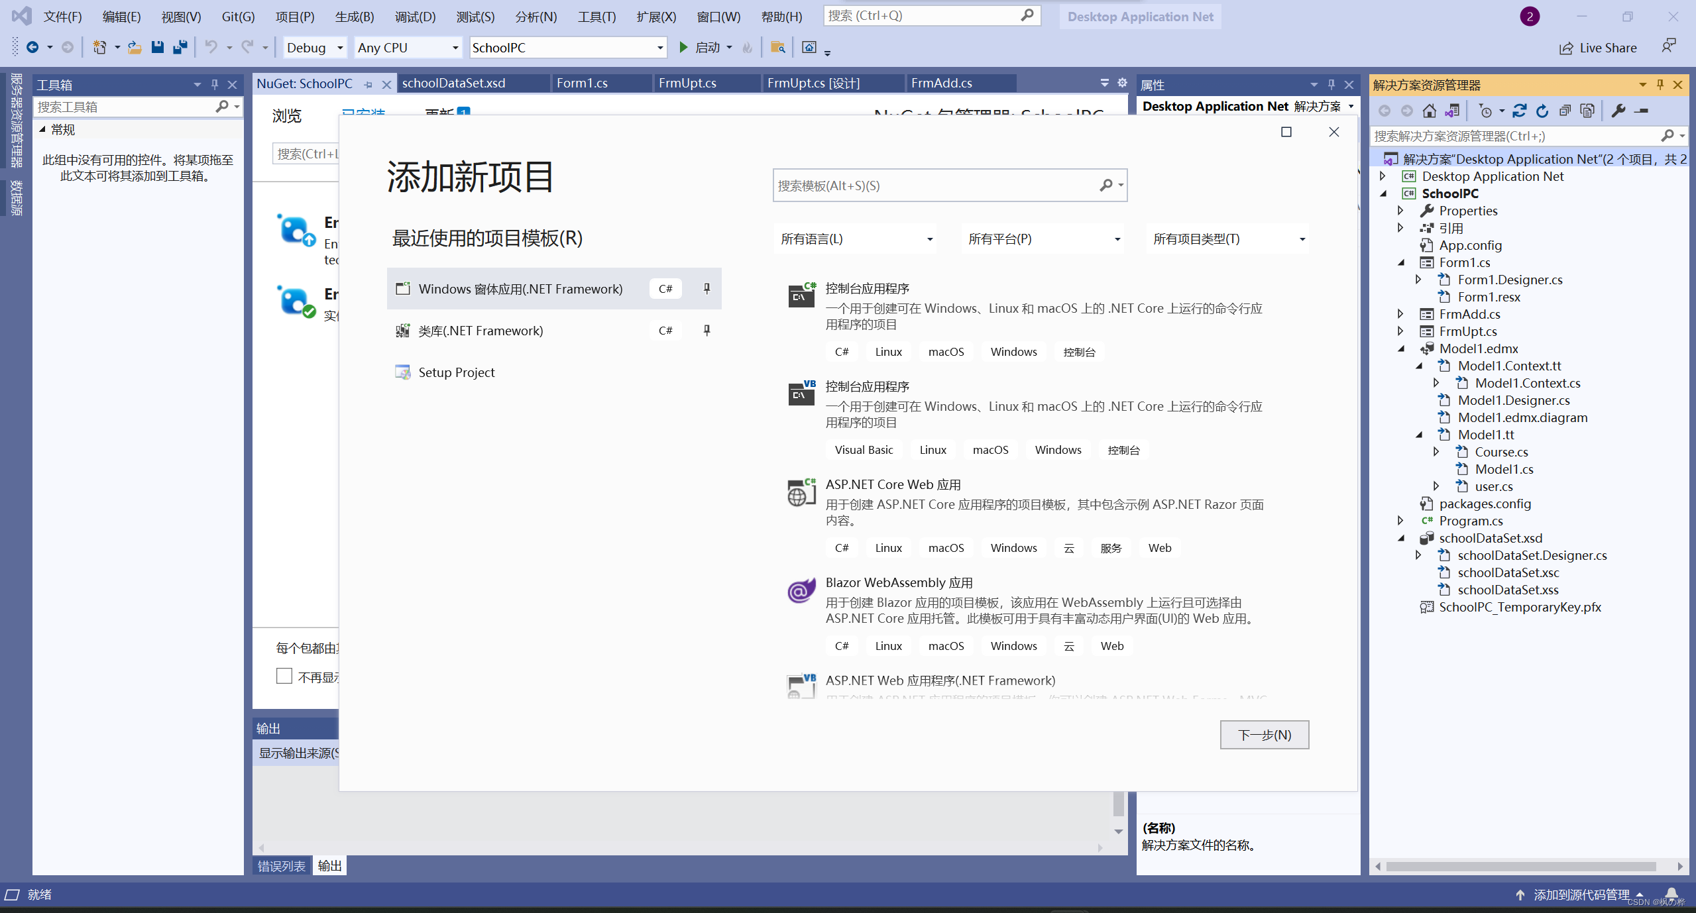This screenshot has width=1696, height=913.
Task: Open the 所有项目类型 dropdown
Action: [1229, 239]
